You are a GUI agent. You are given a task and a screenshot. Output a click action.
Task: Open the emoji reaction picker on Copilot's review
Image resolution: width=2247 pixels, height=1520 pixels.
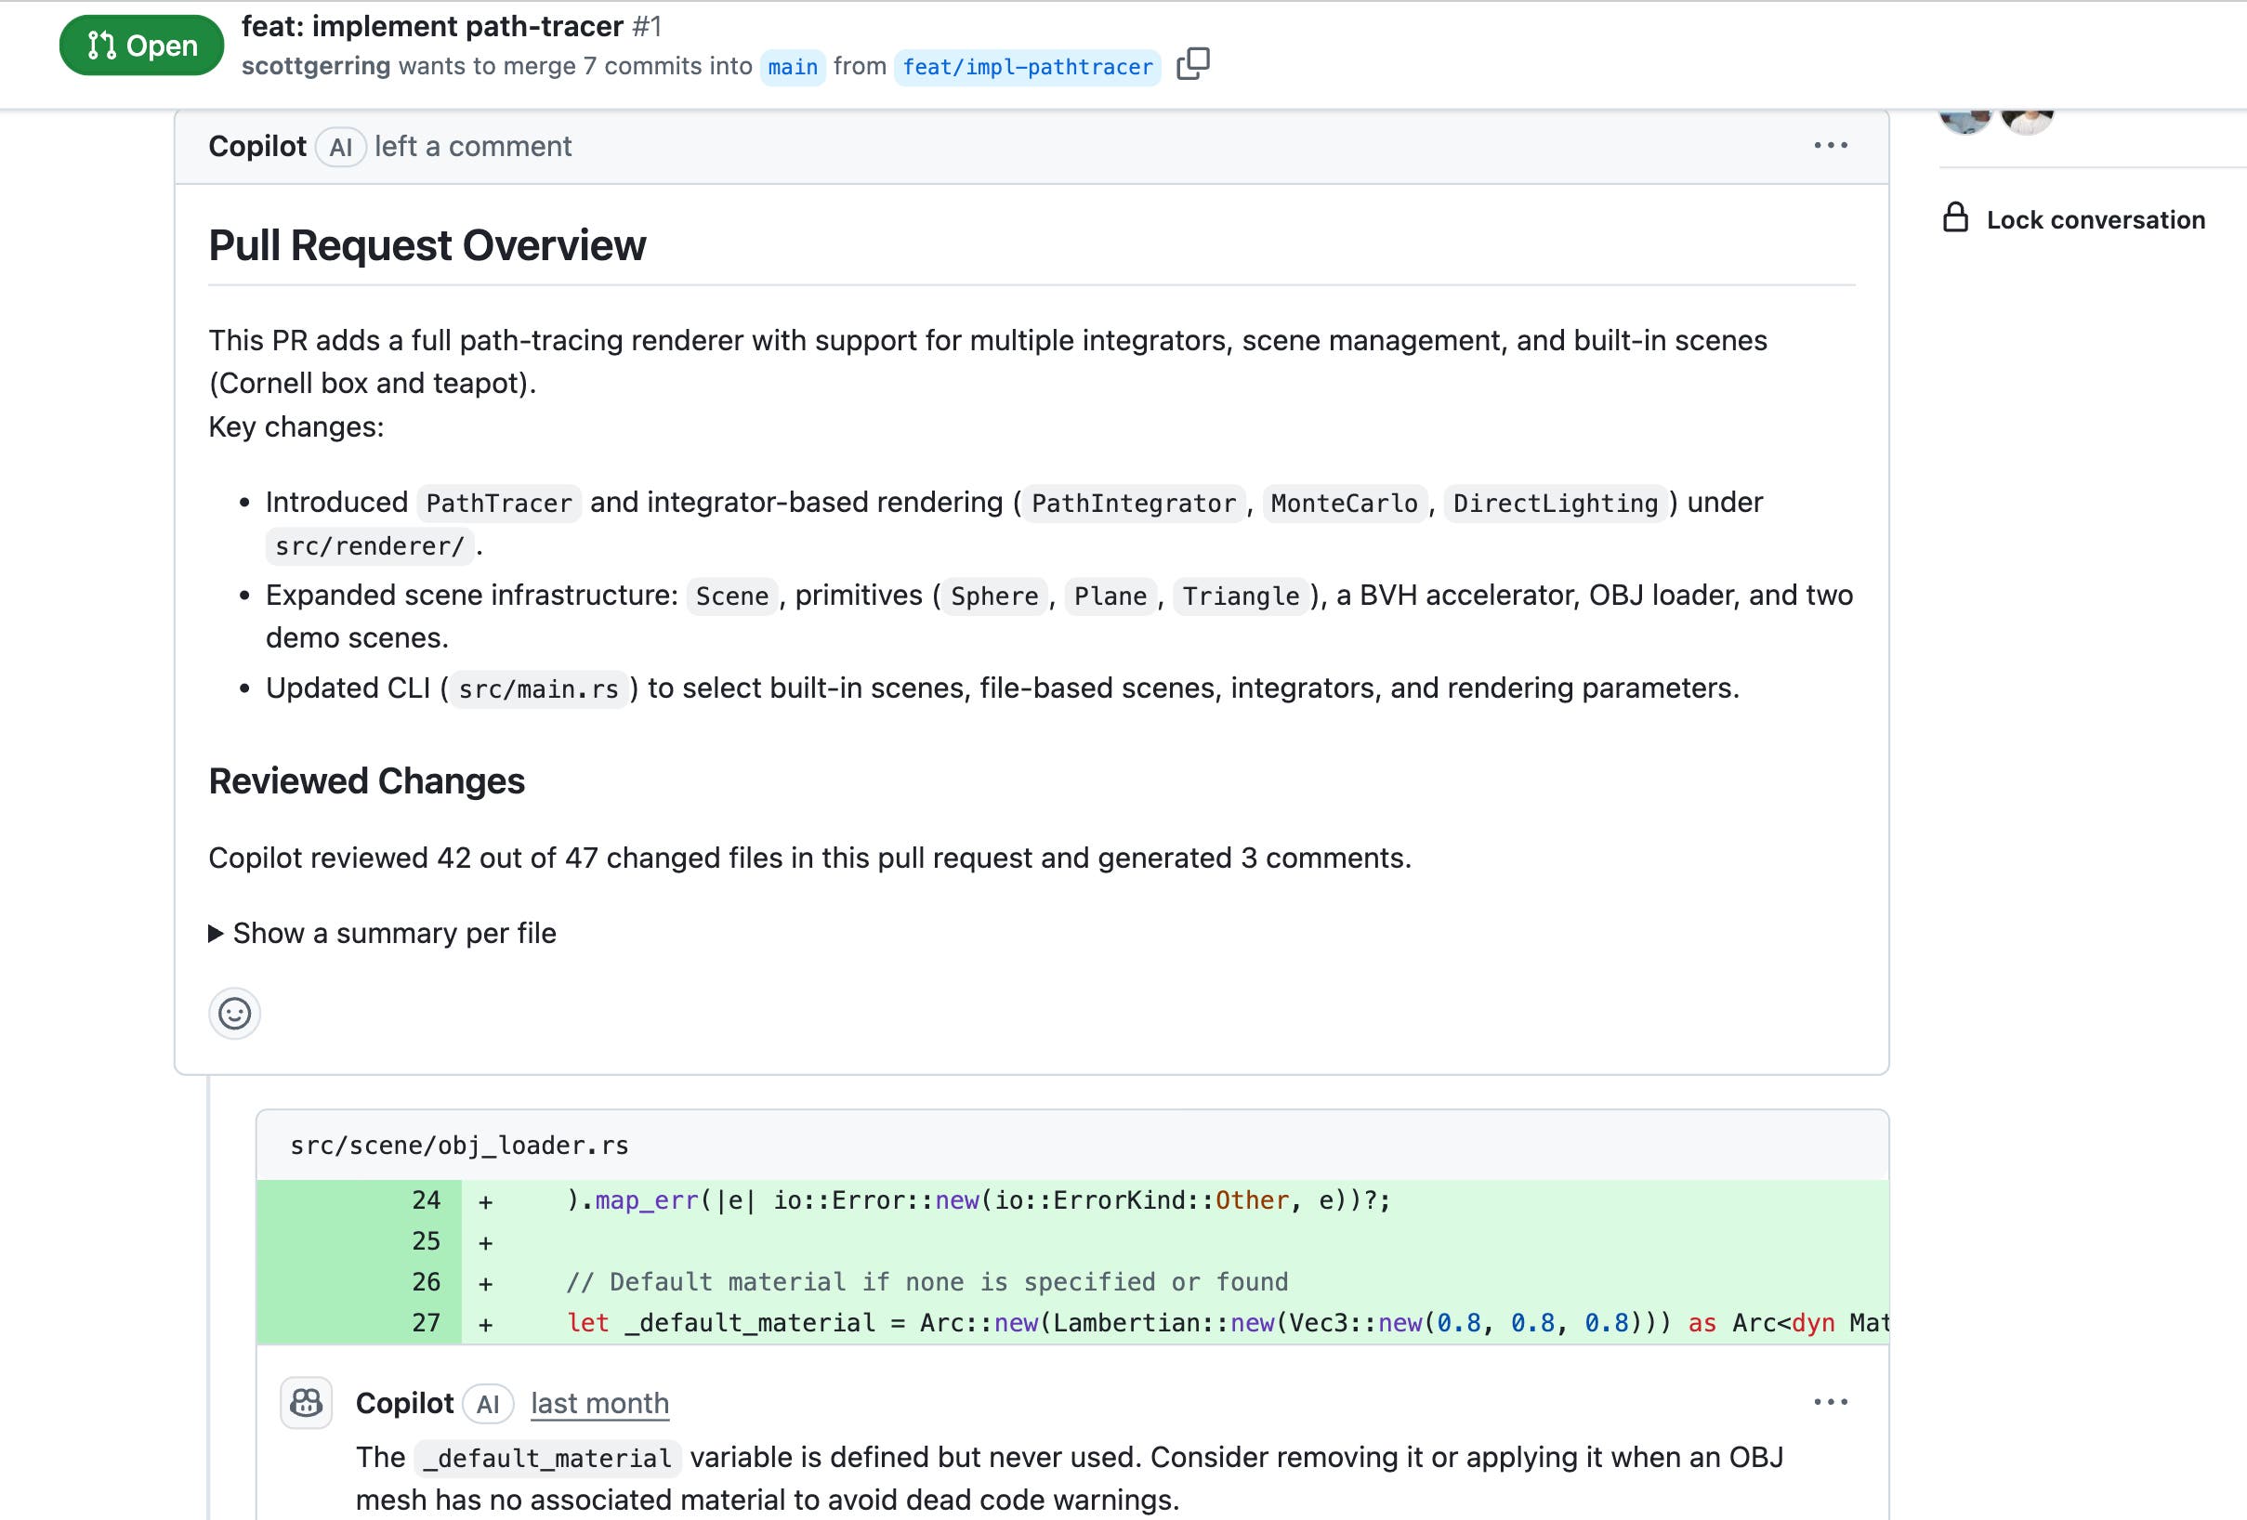pyautogui.click(x=235, y=1015)
